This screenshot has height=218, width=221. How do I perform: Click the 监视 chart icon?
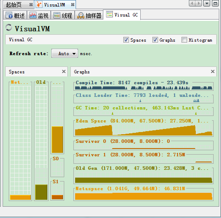click(33, 15)
